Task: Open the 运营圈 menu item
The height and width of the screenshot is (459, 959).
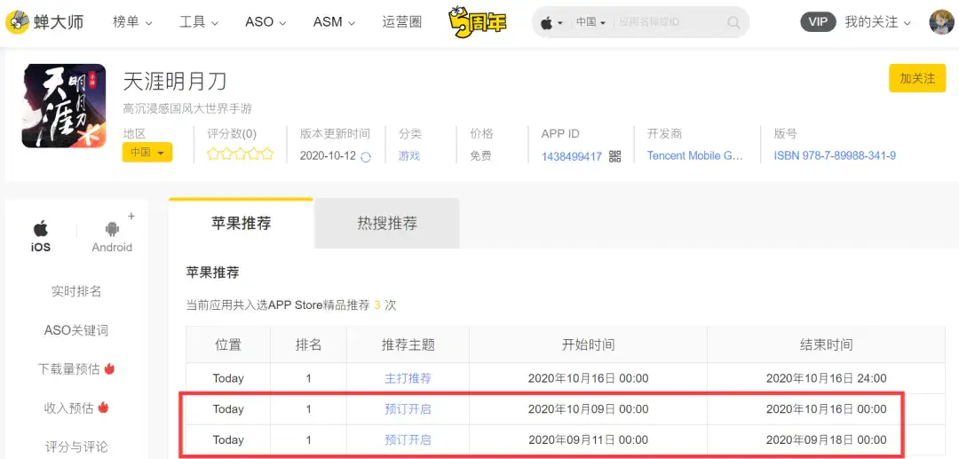Action: [402, 22]
